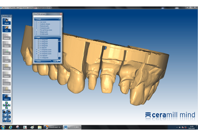
Task: Uncheck tooth 2: Antagonist
Action: click(39, 40)
